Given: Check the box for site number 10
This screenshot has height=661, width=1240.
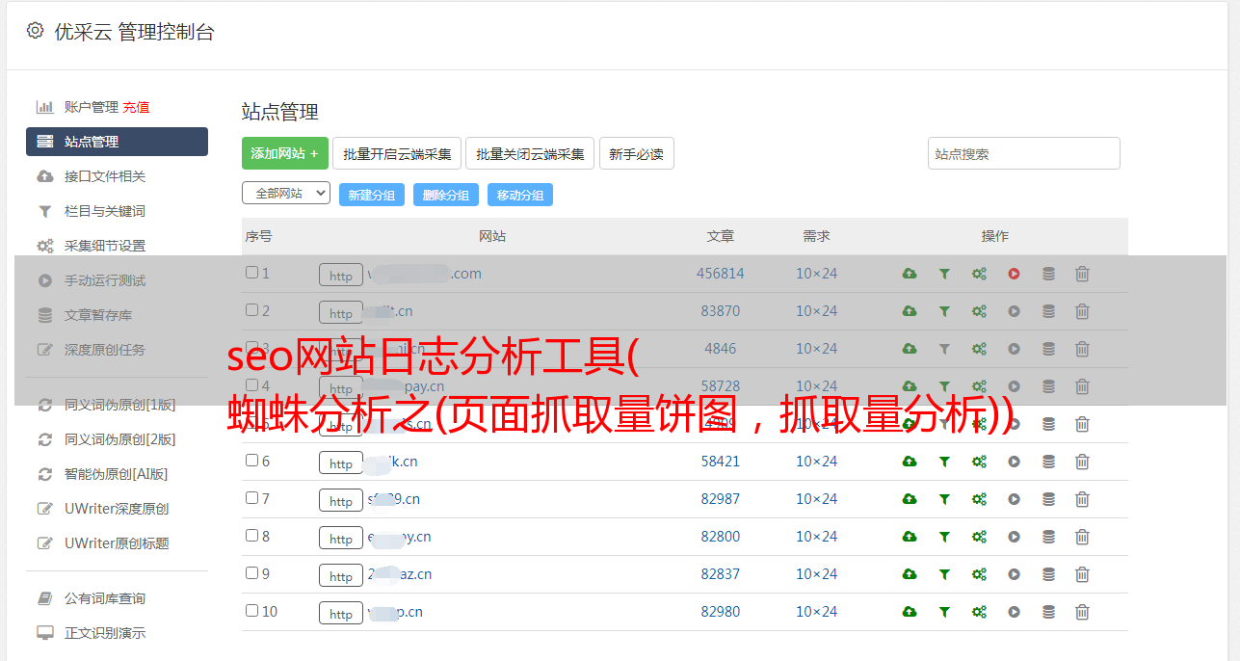Looking at the screenshot, I should [x=251, y=611].
